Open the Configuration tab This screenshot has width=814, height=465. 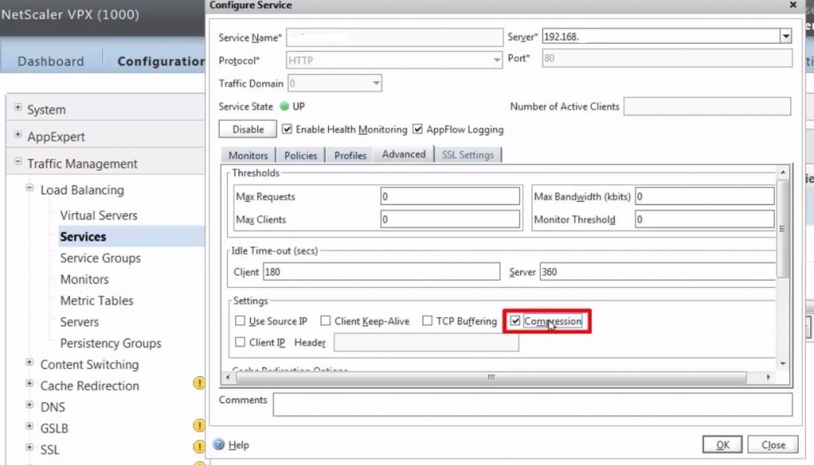click(161, 61)
